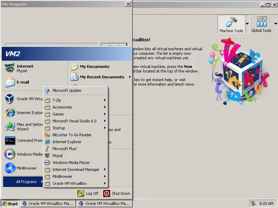Click the All Programs button
Screen dimensions: 278x208
(x=23, y=182)
